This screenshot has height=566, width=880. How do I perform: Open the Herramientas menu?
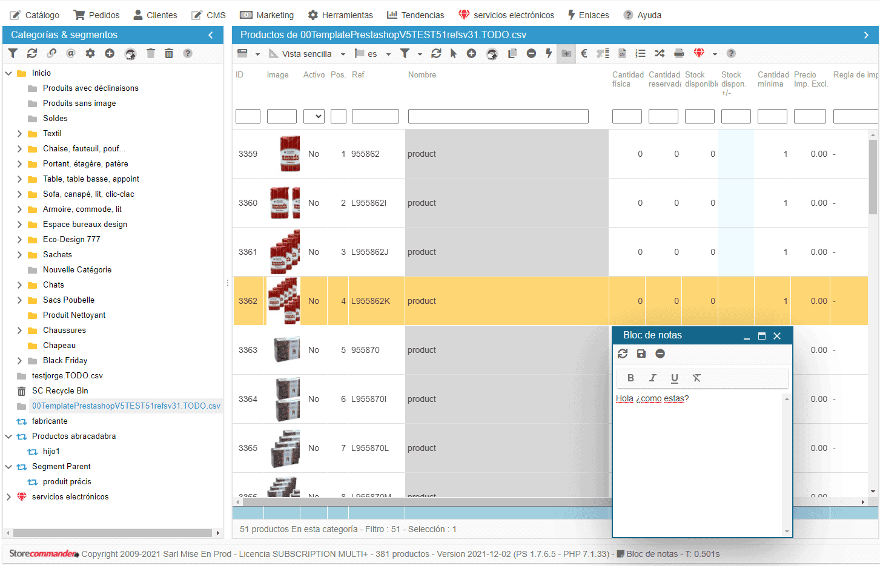click(x=340, y=15)
